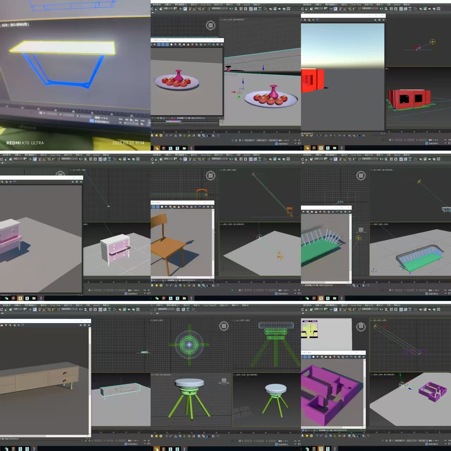This screenshot has width=451, height=451.
Task: Toggle Percent Snap in purple floor plan screenshot
Action: [350, 309]
